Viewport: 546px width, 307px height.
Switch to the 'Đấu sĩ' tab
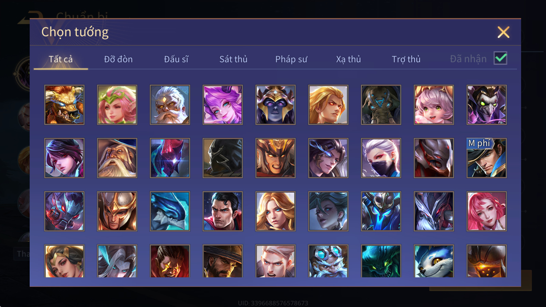(x=176, y=59)
